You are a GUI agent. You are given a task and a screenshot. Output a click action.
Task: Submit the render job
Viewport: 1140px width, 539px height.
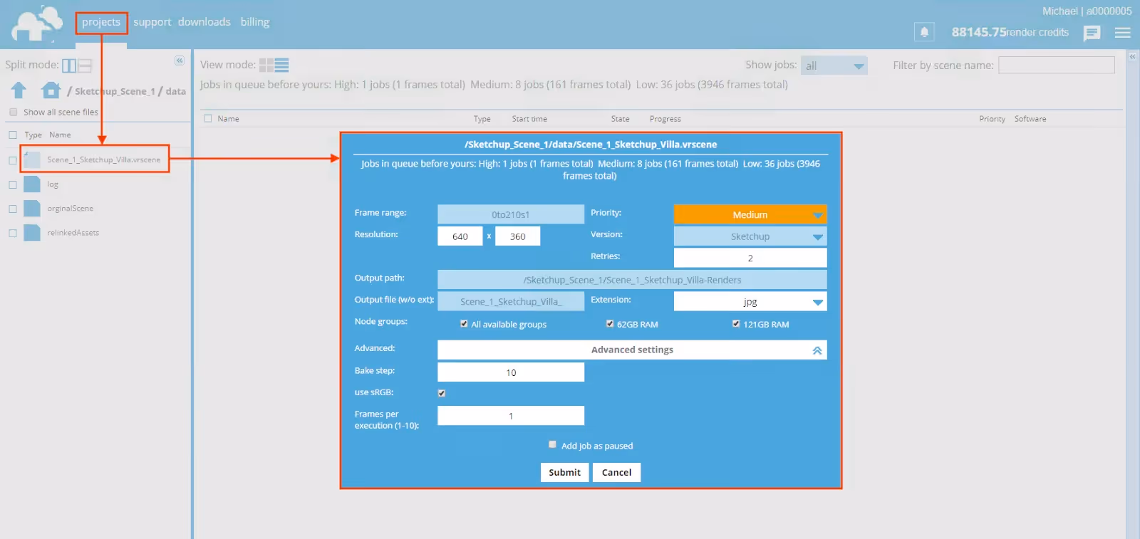[x=564, y=472]
